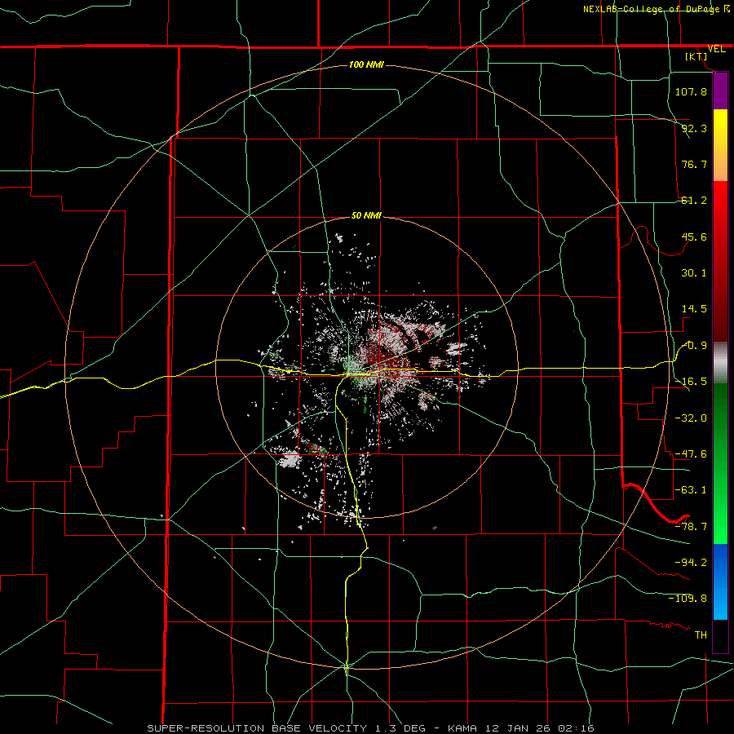This screenshot has width=734, height=734.
Task: Click the NEXLAB-College of DuPage watermark text
Action: point(656,9)
